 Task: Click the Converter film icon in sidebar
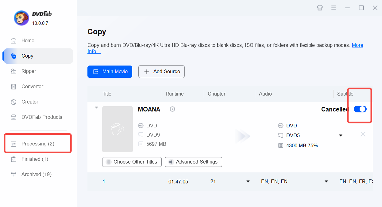click(14, 87)
